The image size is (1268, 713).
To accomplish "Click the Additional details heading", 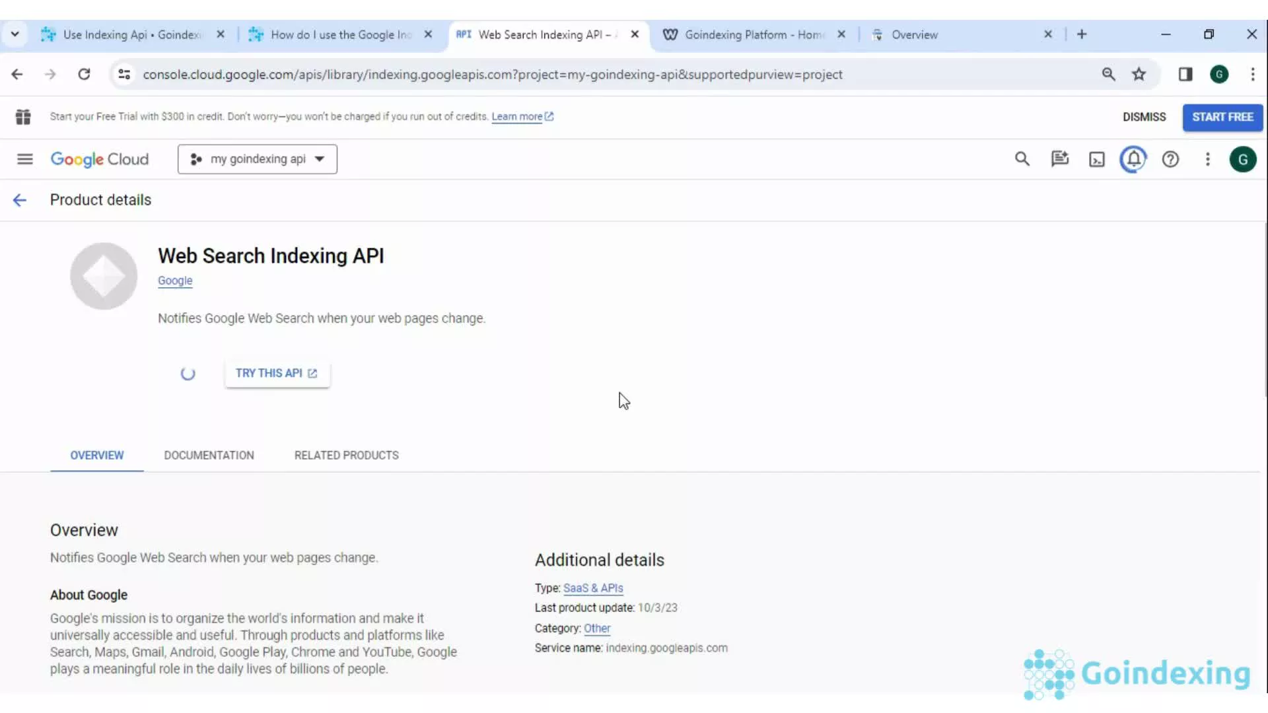I will click(x=599, y=560).
